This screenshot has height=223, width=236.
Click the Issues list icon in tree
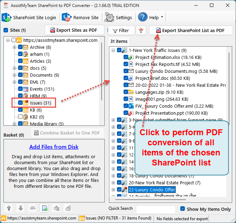pos(26,103)
